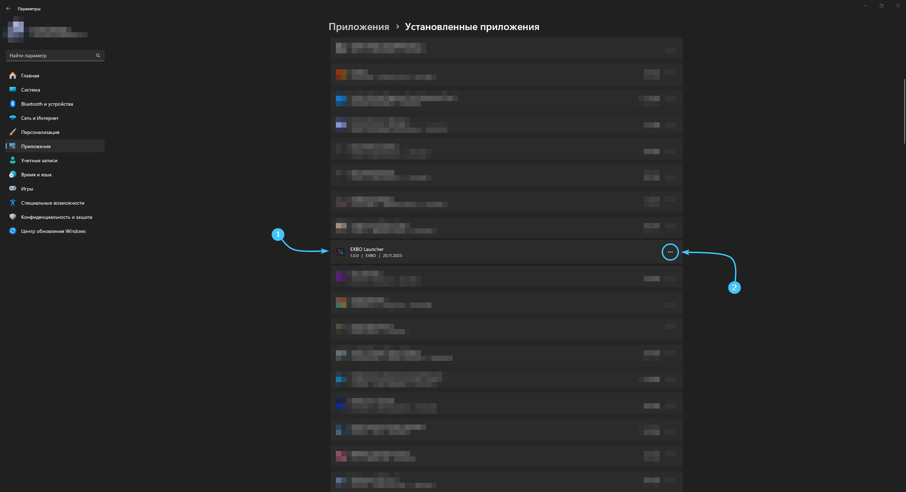Focus the 'Найти параметр' search field

tap(50, 55)
